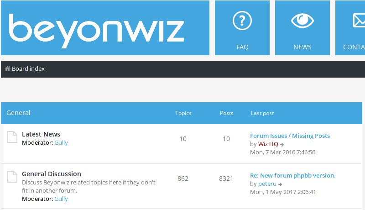The width and height of the screenshot is (365, 210).
Task: View latest post arrow next to peteru
Action: [281, 184]
